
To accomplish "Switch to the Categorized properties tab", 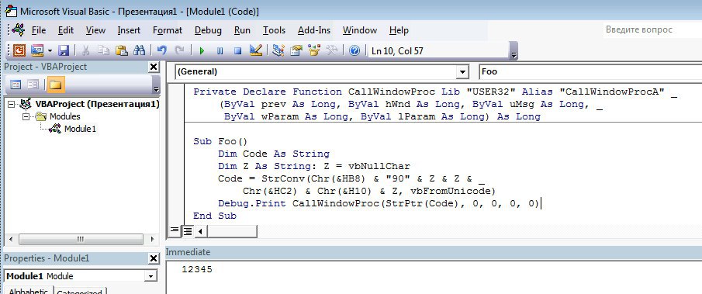I will pyautogui.click(x=81, y=292).
